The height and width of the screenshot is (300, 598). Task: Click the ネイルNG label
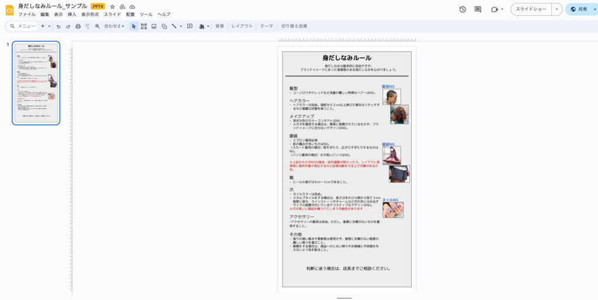pos(390,200)
